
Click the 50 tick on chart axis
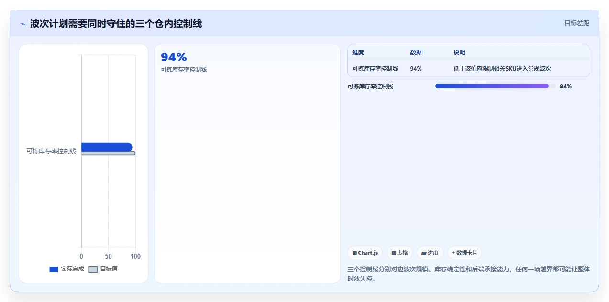tap(108, 257)
